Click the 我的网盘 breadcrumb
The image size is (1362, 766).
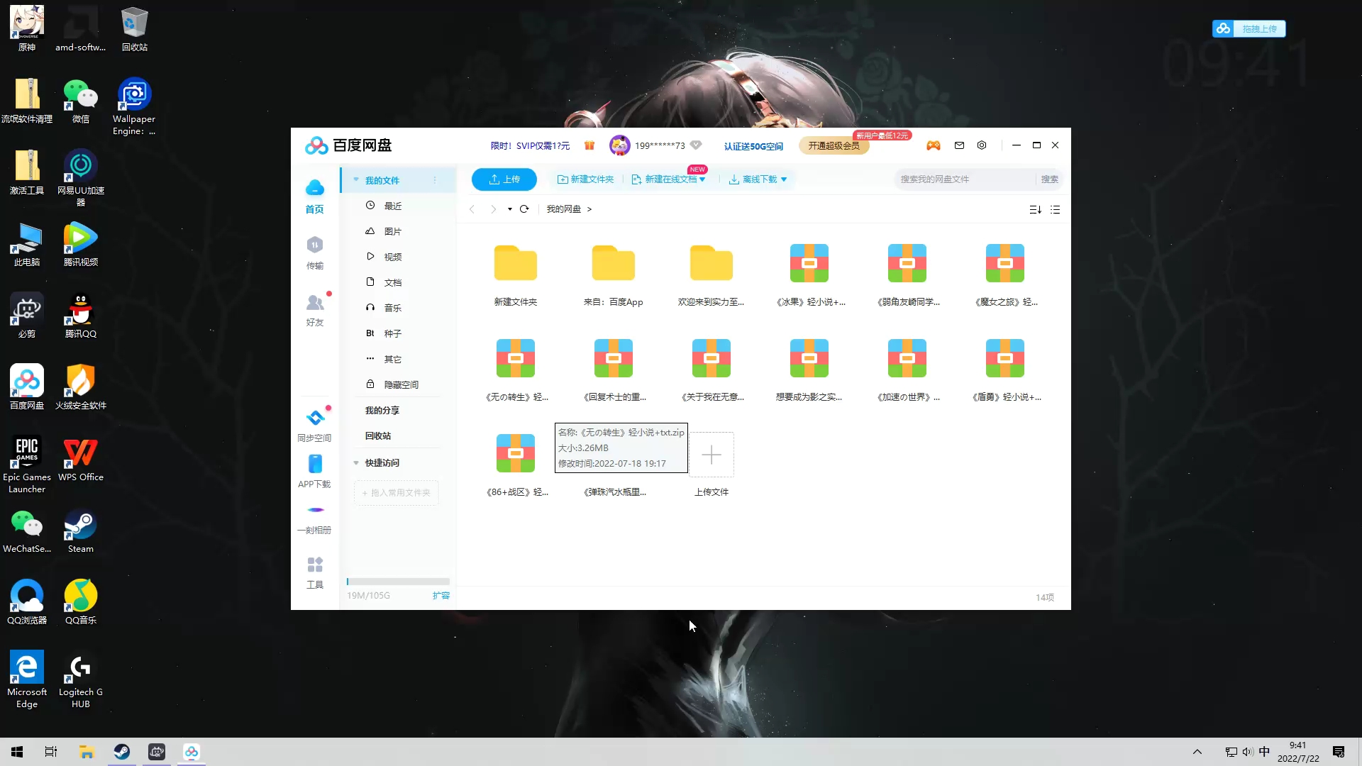[563, 209]
